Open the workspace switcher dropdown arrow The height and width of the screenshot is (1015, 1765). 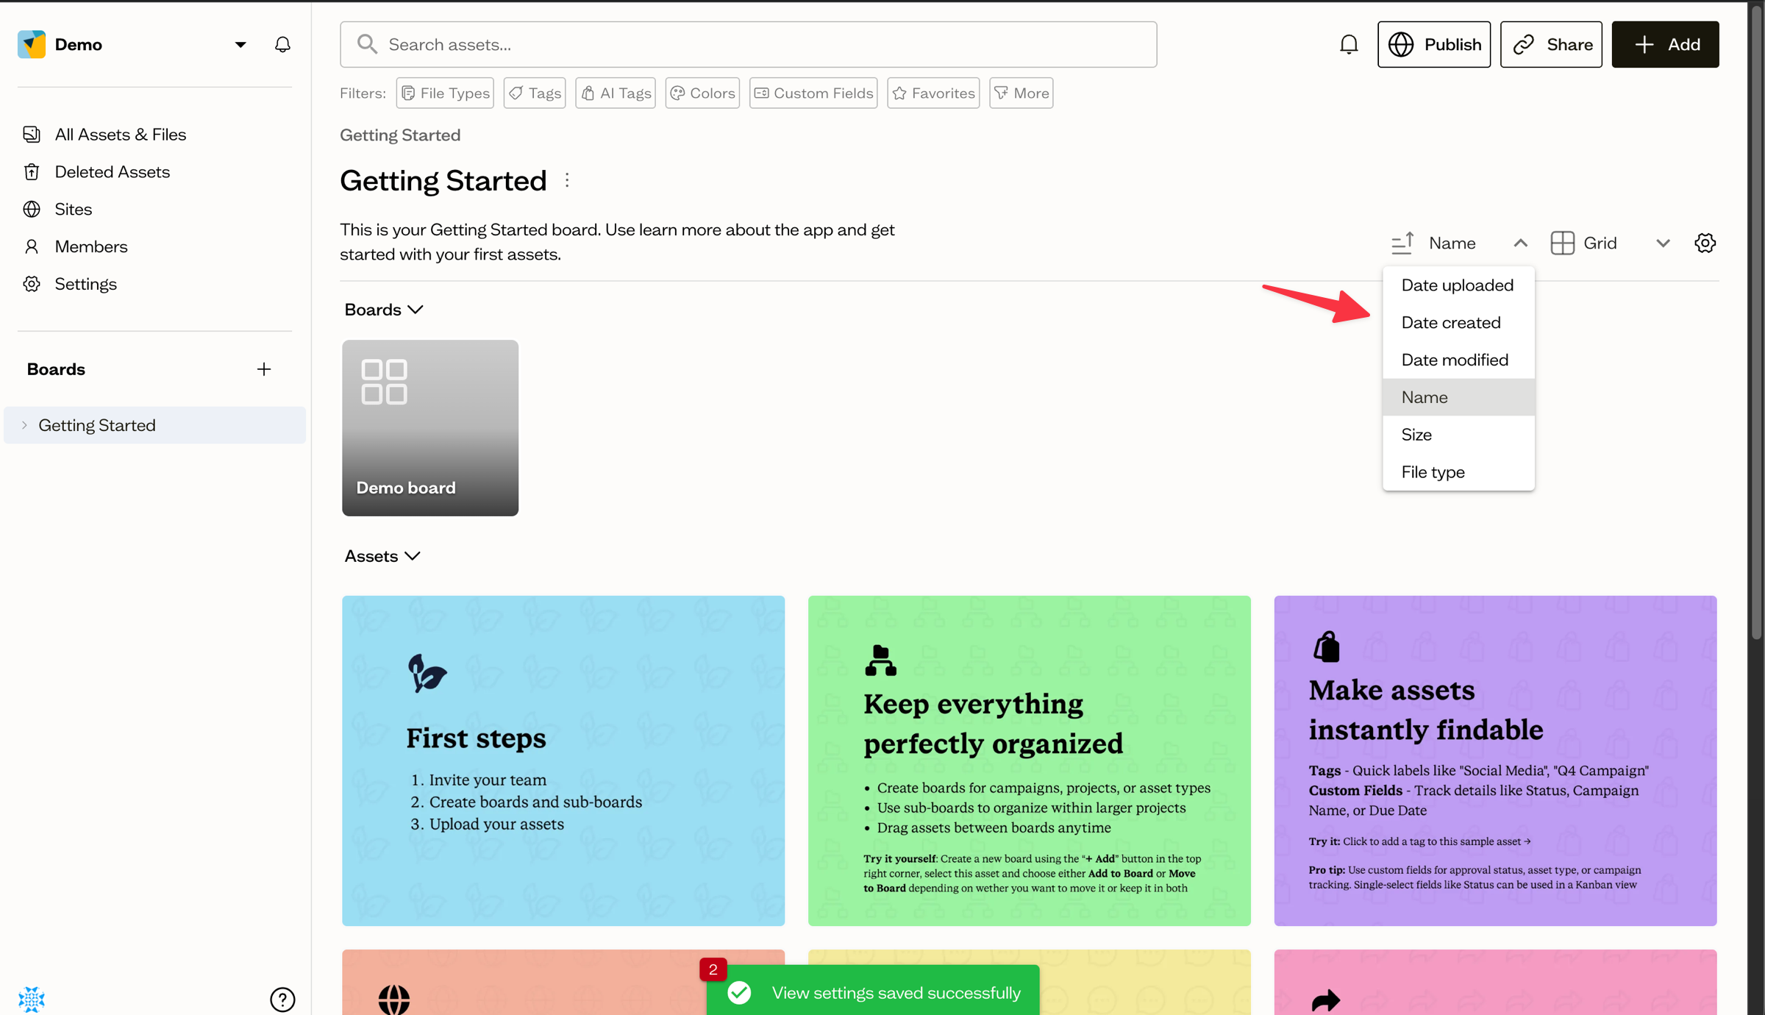[x=240, y=45]
